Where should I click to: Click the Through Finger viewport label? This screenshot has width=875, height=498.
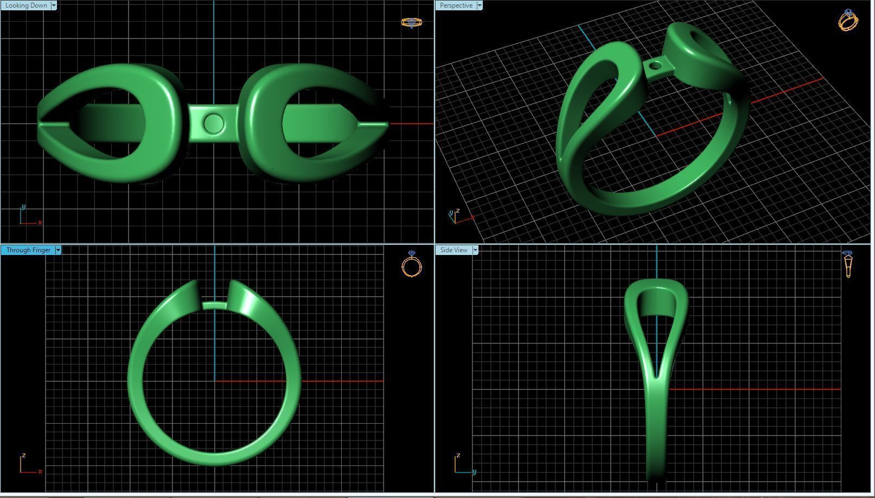[x=28, y=250]
